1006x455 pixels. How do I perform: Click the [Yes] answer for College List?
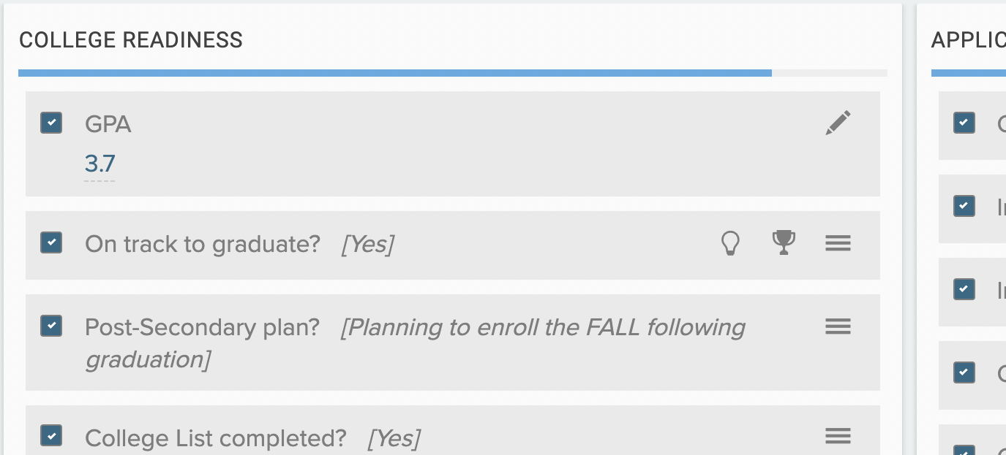pyautogui.click(x=394, y=438)
